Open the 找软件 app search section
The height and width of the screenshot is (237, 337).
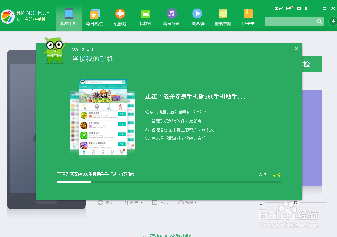pyautogui.click(x=145, y=17)
